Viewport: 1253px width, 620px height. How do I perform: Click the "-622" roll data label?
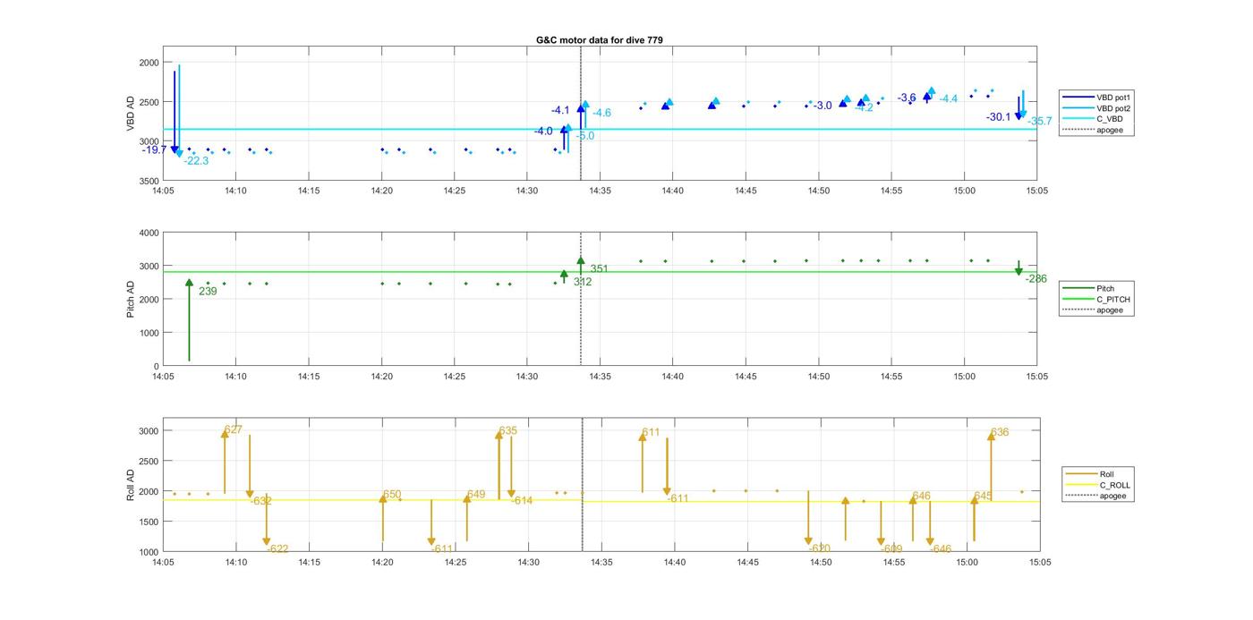(x=277, y=549)
